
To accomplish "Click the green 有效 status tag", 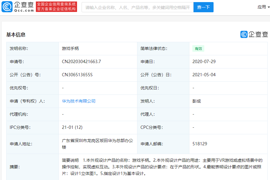I will tap(198, 49).
